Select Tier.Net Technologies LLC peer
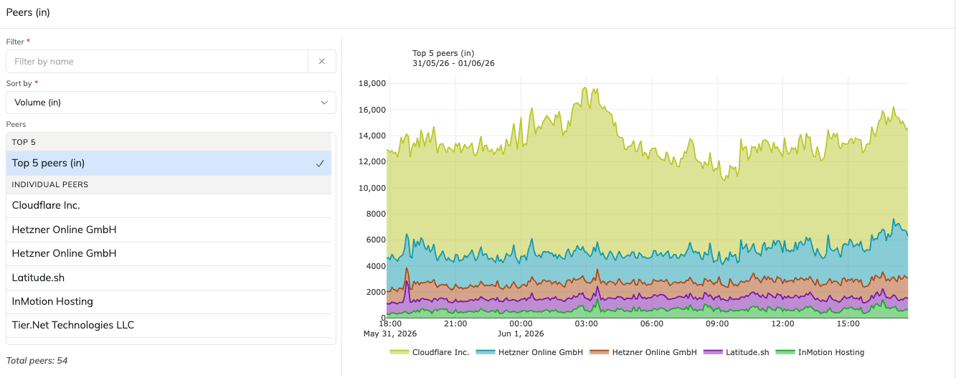This screenshot has width=956, height=378. click(x=169, y=325)
